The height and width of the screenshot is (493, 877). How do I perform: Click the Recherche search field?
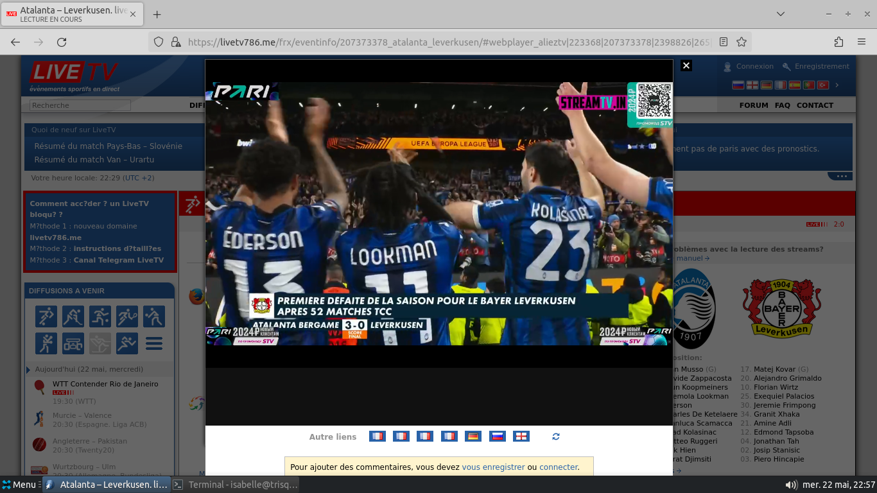point(80,105)
